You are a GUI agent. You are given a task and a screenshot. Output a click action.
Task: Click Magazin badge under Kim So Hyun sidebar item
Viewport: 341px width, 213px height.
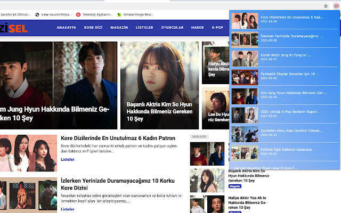click(235, 186)
